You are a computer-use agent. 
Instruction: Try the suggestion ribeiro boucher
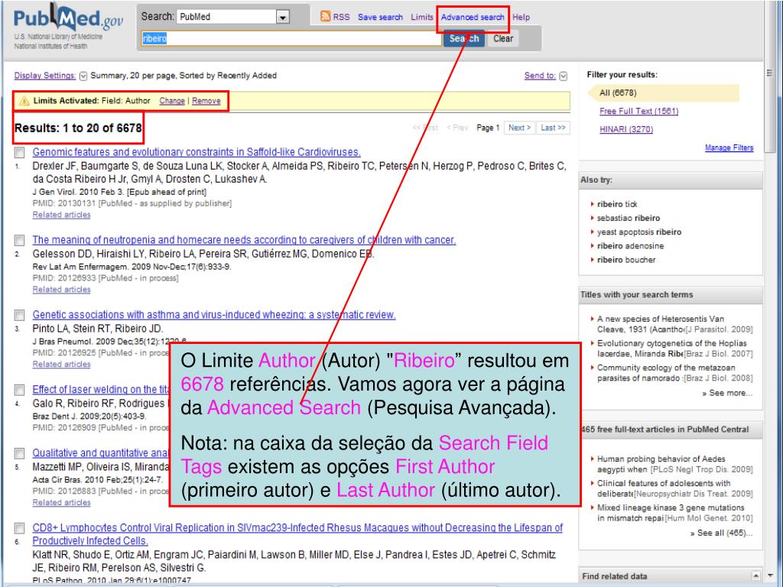pyautogui.click(x=626, y=260)
